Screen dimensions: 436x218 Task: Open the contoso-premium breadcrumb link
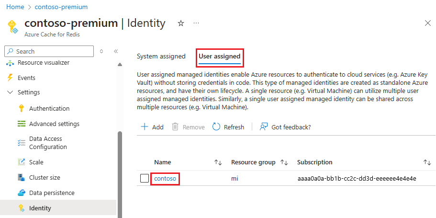61,7
